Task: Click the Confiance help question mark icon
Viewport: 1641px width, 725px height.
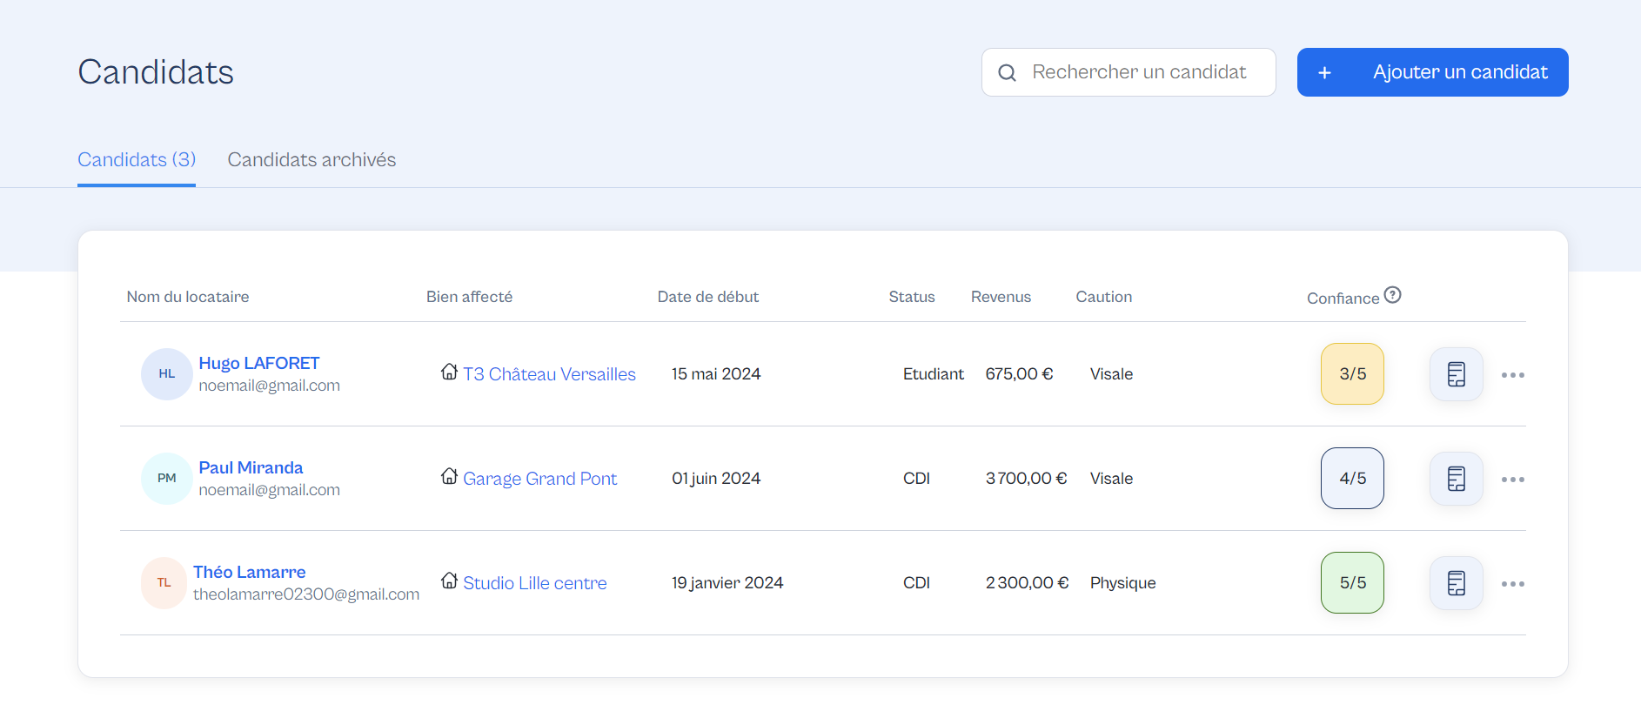Action: click(x=1392, y=295)
